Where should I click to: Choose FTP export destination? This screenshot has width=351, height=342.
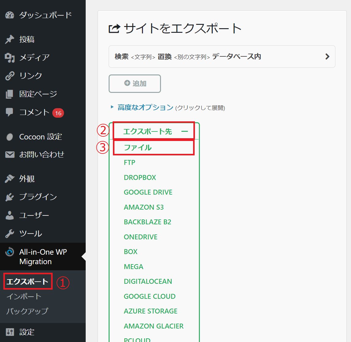(129, 162)
